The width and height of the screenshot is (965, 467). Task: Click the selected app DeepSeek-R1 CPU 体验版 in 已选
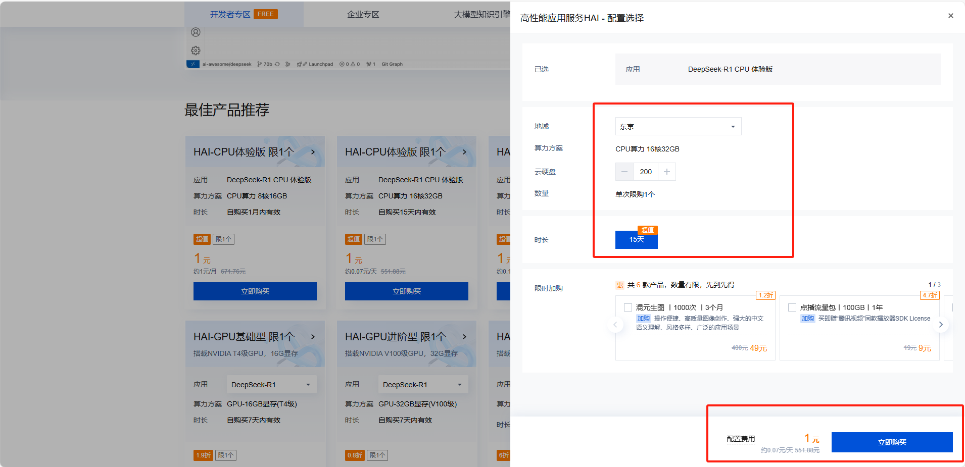[x=730, y=69]
